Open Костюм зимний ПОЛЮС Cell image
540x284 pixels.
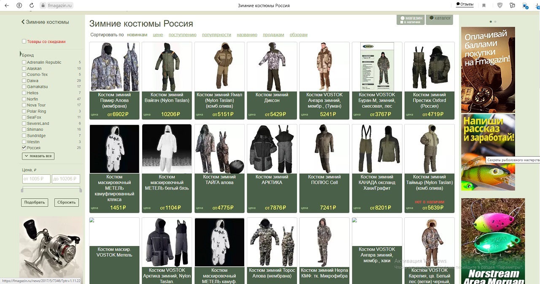[324, 149]
